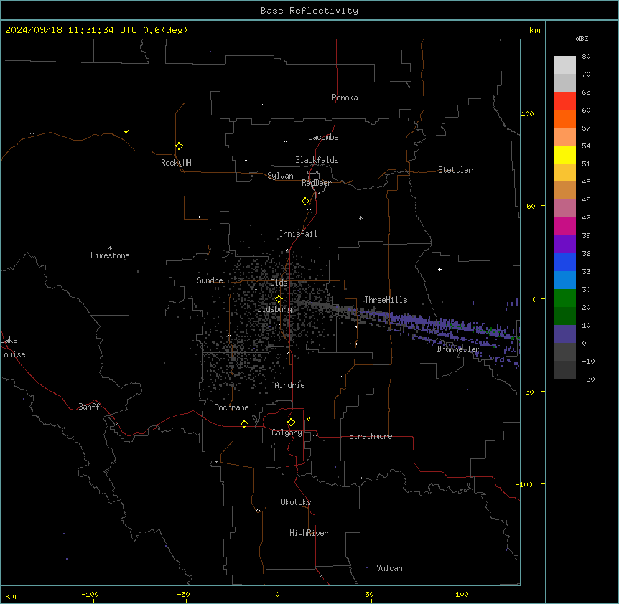Click the yellow marker south of Cochrane
Screen dimensions: 619x604
click(x=244, y=423)
